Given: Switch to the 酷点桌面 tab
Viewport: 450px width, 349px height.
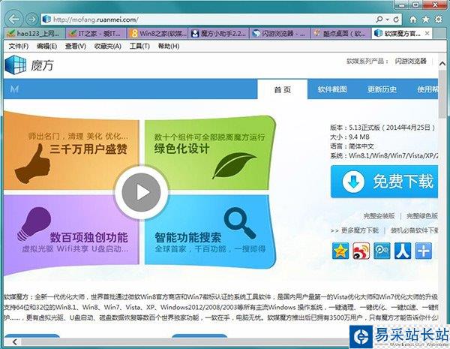Looking at the screenshot, I should 341,33.
